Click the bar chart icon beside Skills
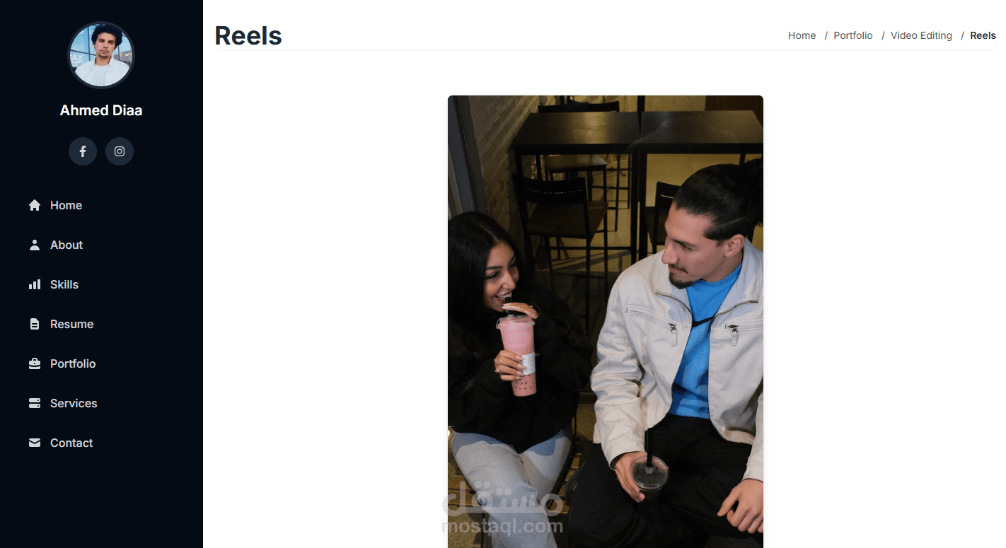The image size is (1006, 548). [x=35, y=284]
